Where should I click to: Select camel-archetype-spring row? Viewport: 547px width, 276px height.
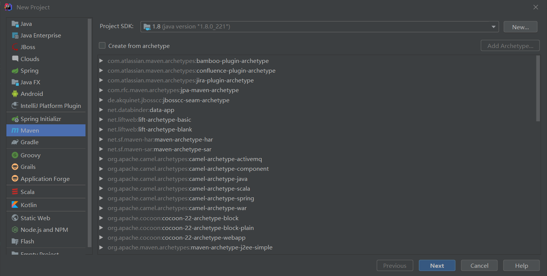click(317, 198)
